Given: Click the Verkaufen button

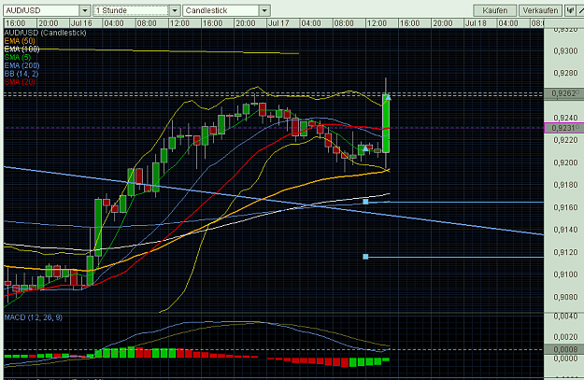Looking at the screenshot, I should pos(540,10).
